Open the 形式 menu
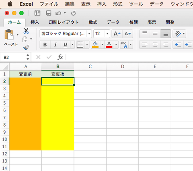Screen dimensions: 193x171 click(x=118, y=4)
